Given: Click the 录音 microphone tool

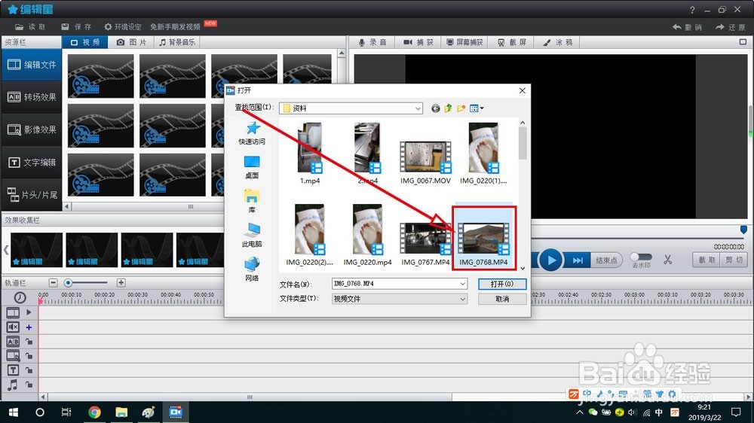Looking at the screenshot, I should pyautogui.click(x=372, y=42).
